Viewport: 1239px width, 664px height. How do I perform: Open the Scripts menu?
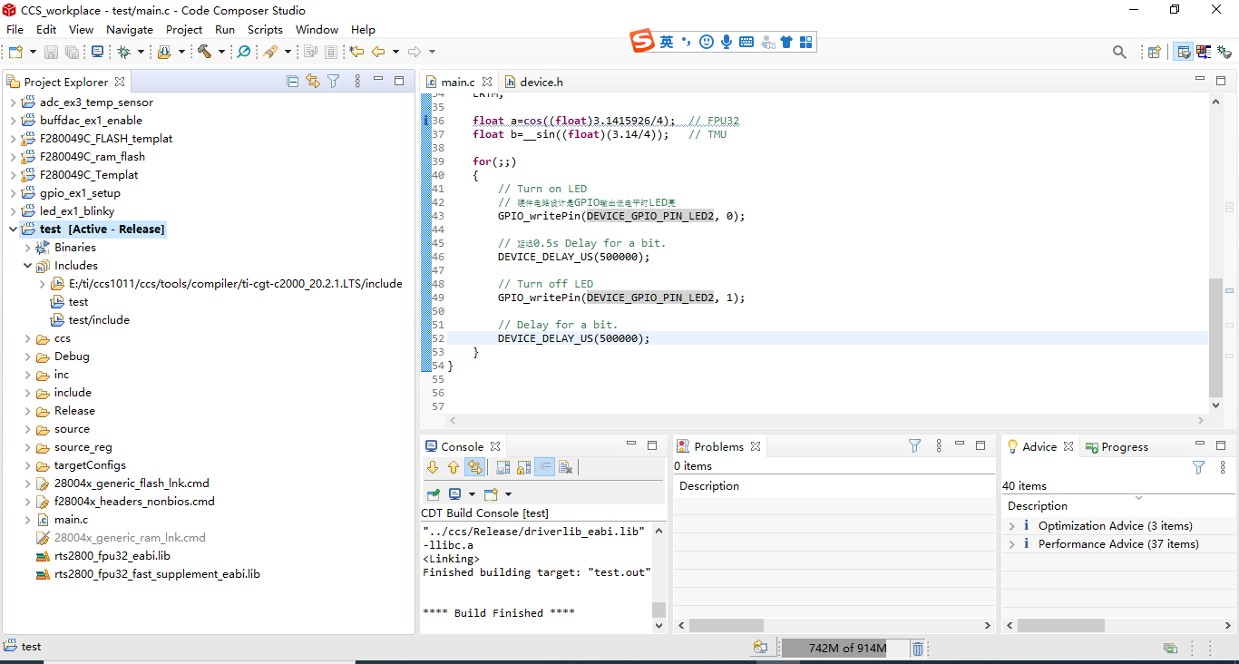[265, 29]
